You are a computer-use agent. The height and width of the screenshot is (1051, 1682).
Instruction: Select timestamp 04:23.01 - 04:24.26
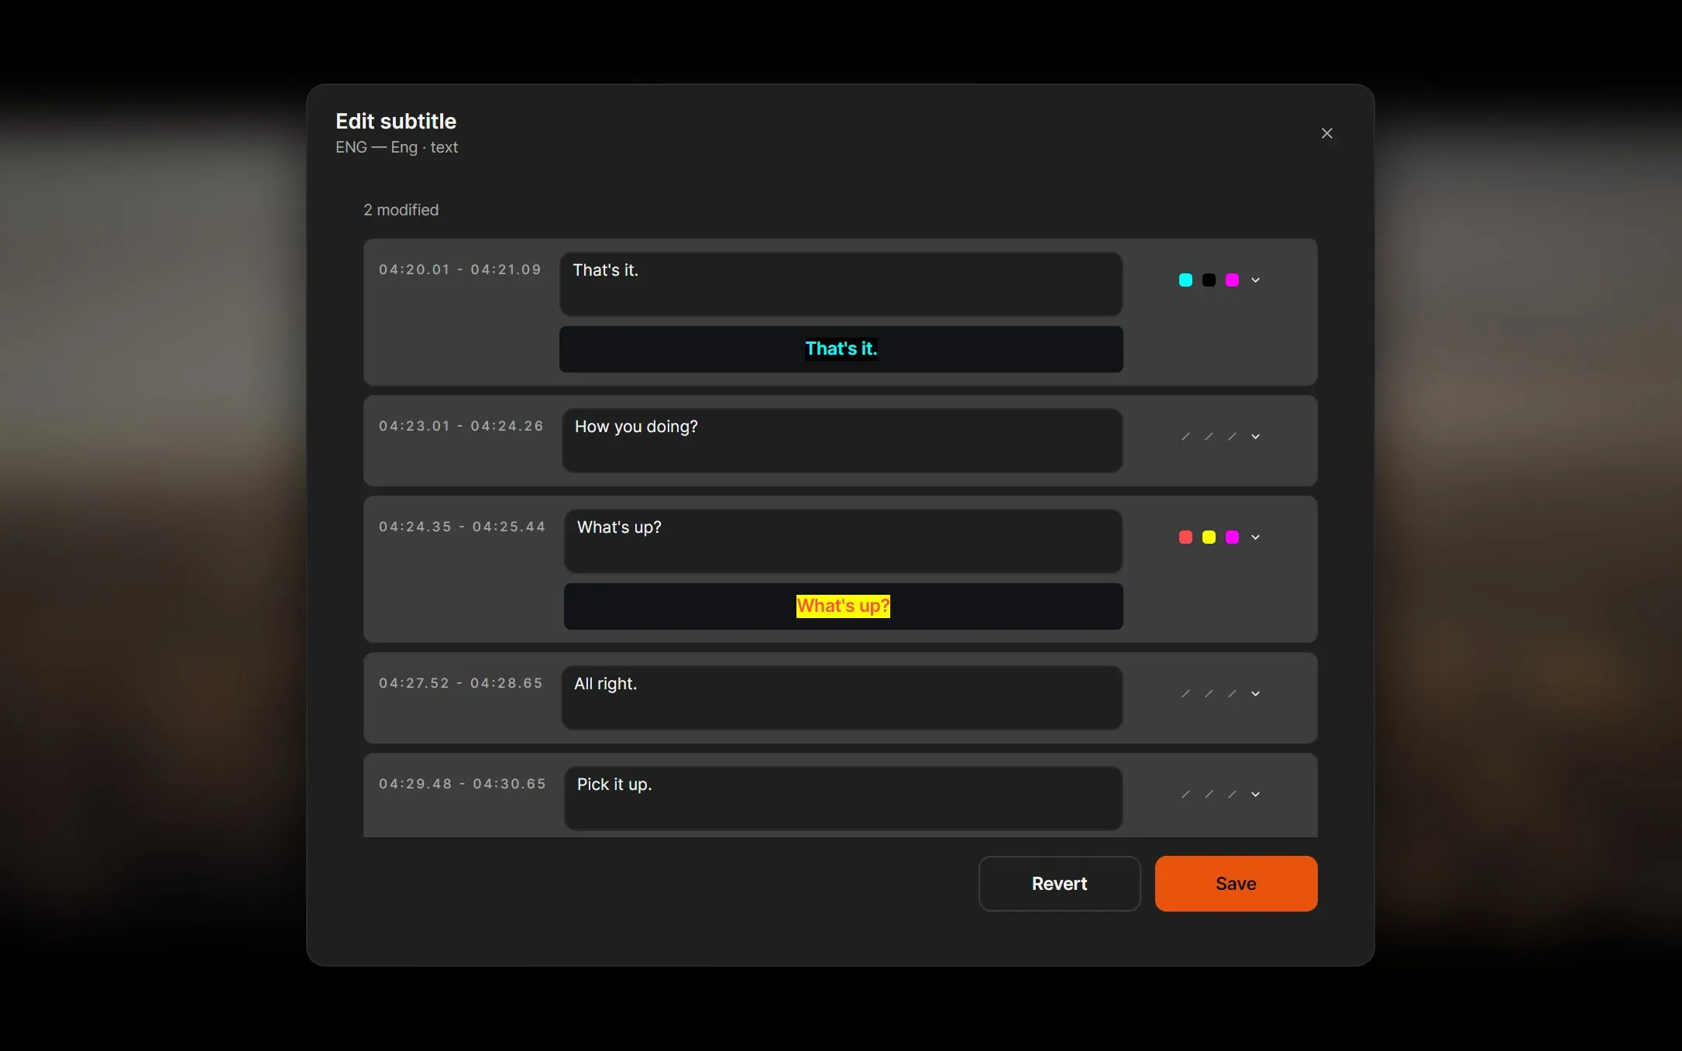click(461, 426)
